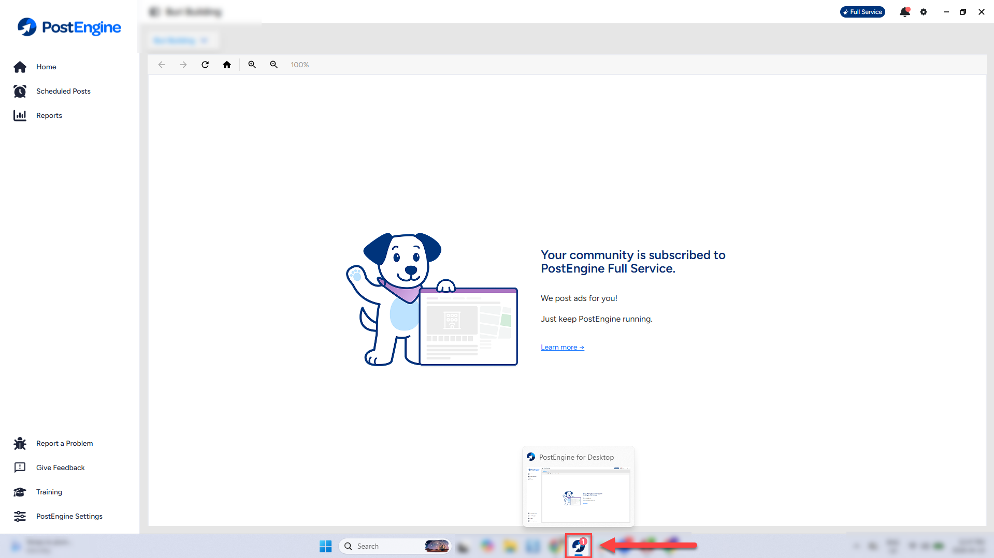
Task: Click the PostEngine logo
Action: pos(69,27)
